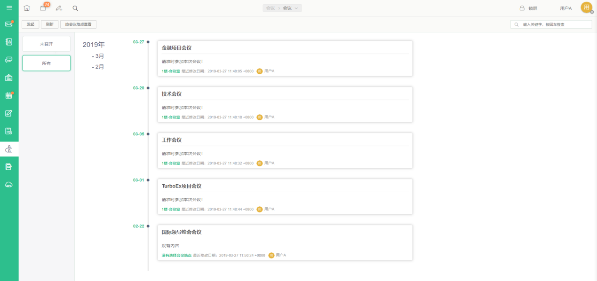Screen dimensions: 597x281
Task: Open the chat bubbles sidebar icon
Action: point(9,60)
